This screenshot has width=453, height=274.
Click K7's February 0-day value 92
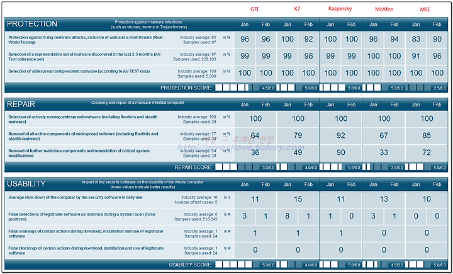(x=308, y=39)
